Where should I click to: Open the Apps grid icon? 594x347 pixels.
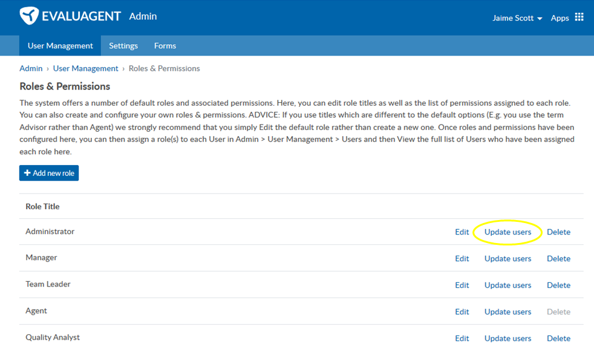(x=579, y=17)
